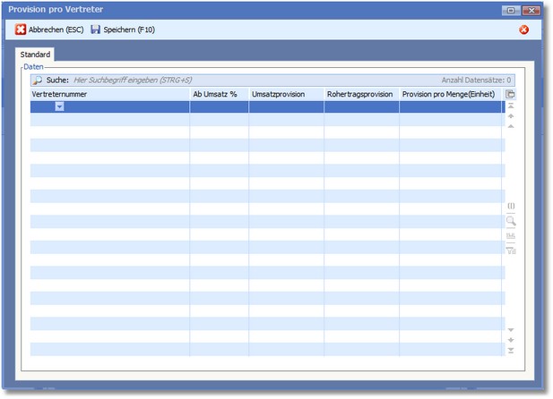
Task: Open the column chooser icon at the grid corner
Action: [511, 94]
